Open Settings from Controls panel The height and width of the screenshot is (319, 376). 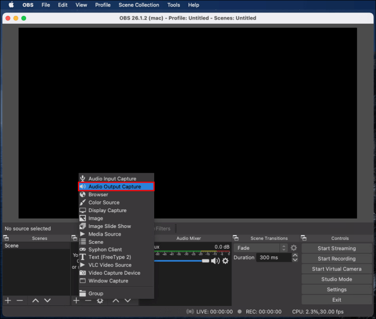(337, 290)
